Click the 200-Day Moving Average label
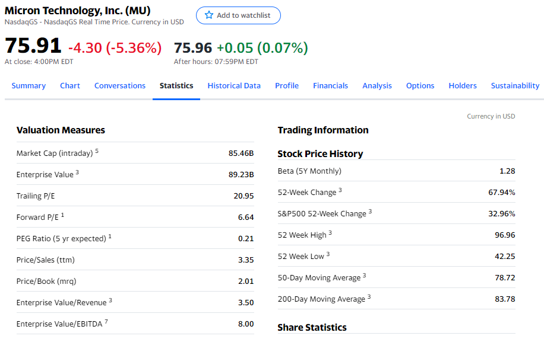The image size is (544, 339). click(322, 299)
